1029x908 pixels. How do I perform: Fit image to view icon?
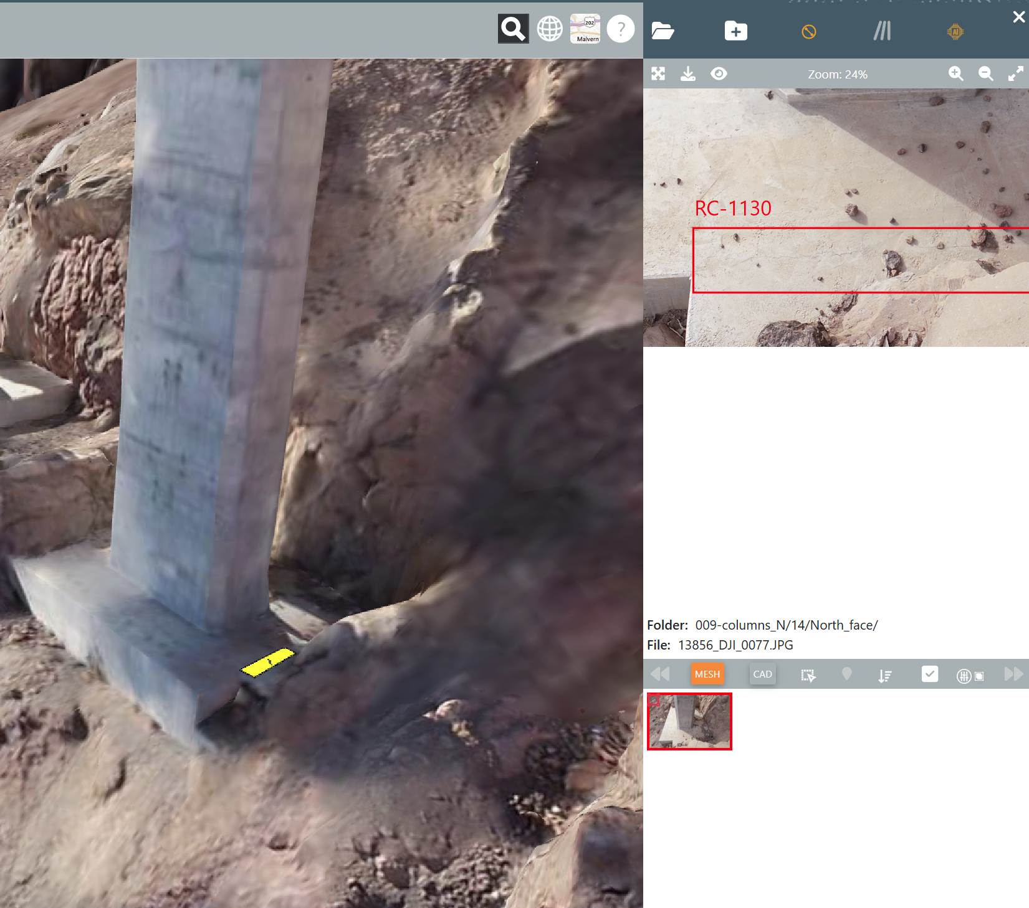pyautogui.click(x=658, y=74)
